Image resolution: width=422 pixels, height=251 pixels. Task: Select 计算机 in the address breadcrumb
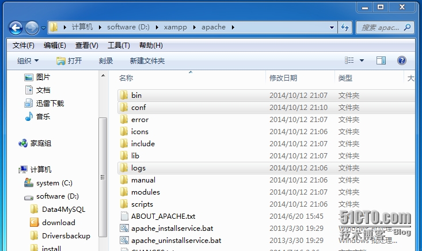click(x=82, y=27)
